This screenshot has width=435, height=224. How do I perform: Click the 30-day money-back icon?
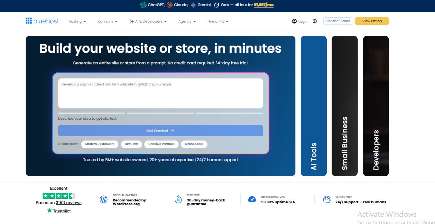[x=178, y=200]
